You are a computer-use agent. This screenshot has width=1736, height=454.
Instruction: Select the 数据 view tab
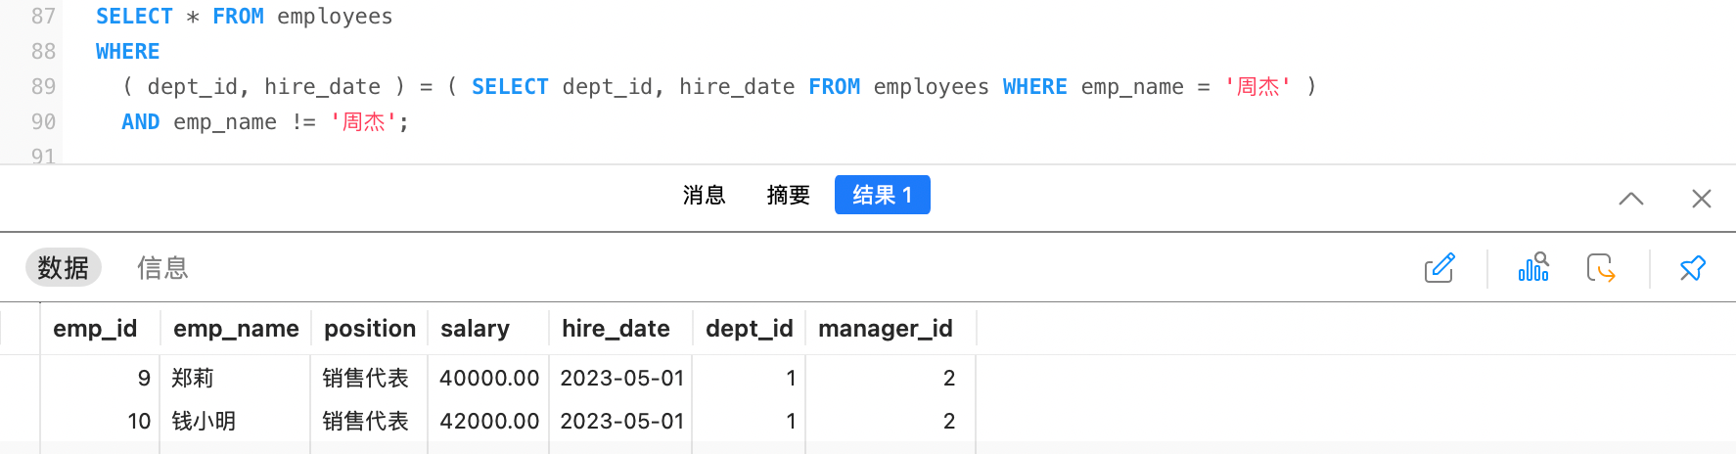[64, 267]
